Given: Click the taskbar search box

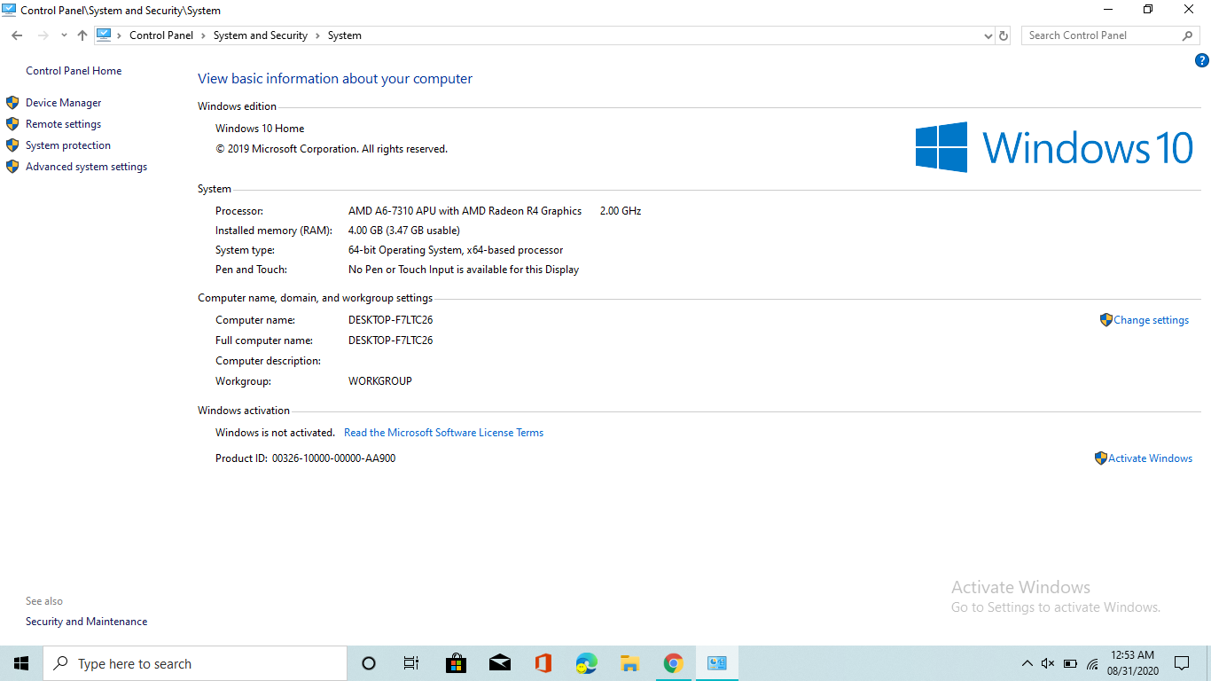Looking at the screenshot, I should coord(195,663).
